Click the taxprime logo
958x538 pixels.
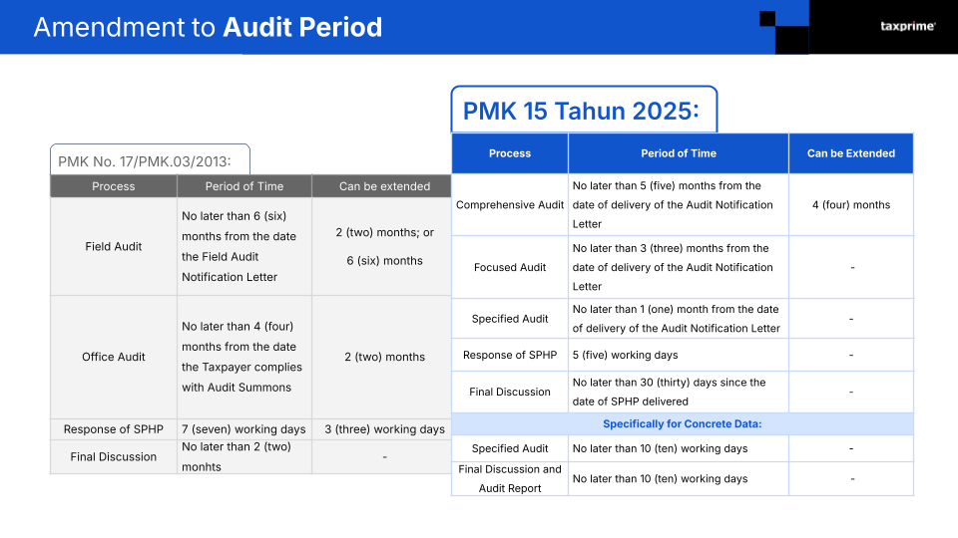[907, 26]
